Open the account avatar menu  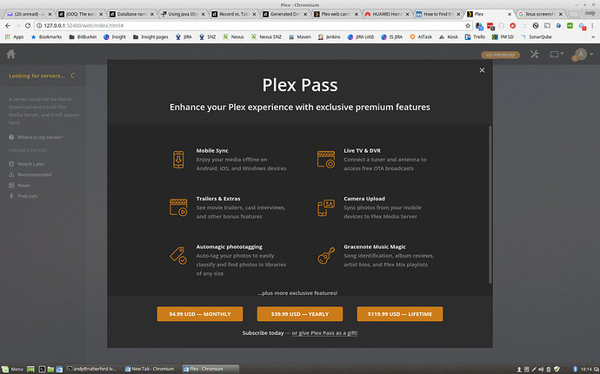click(583, 55)
